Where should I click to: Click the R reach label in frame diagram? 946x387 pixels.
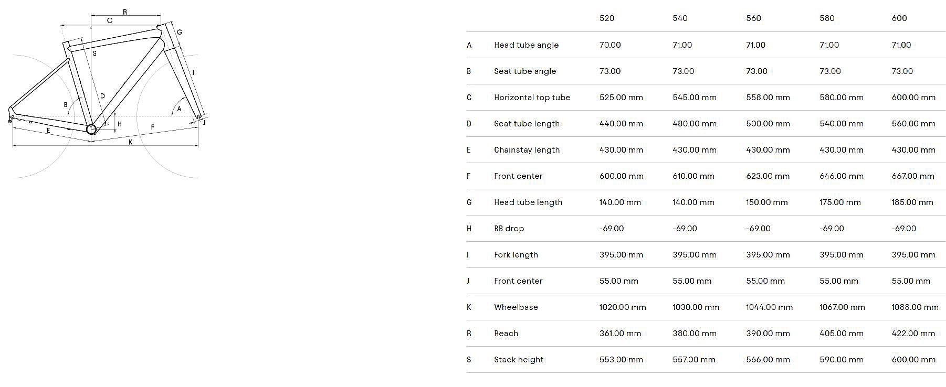125,12
